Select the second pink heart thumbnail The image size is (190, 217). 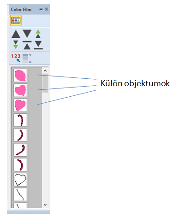coord(20,90)
